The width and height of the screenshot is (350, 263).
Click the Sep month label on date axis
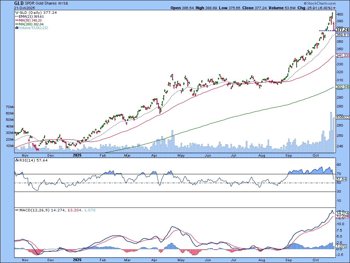[x=288, y=155]
